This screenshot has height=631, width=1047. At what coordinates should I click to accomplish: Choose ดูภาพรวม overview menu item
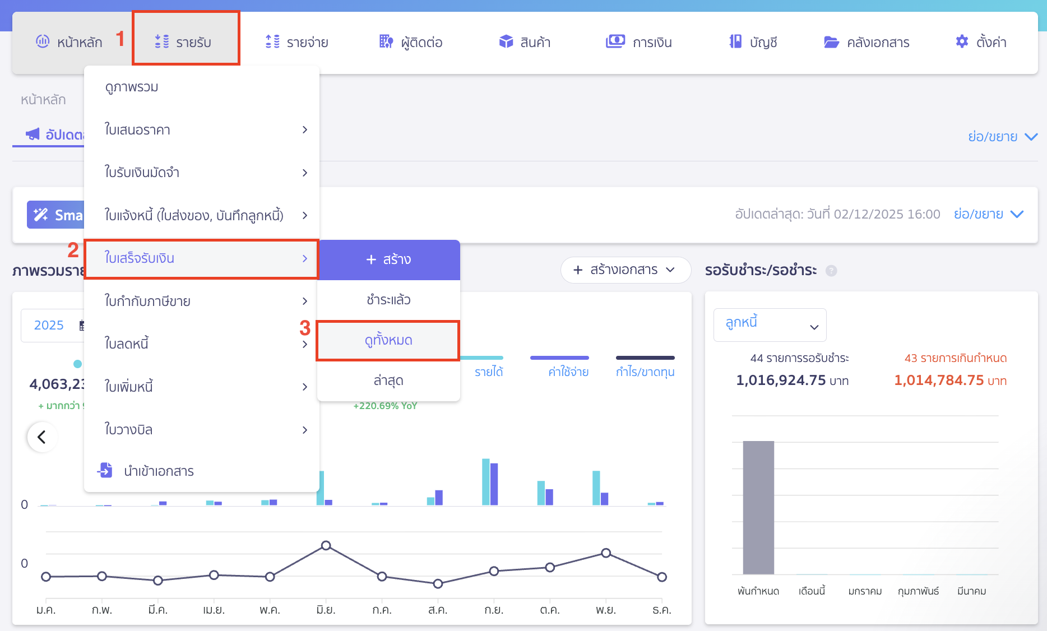(x=132, y=87)
